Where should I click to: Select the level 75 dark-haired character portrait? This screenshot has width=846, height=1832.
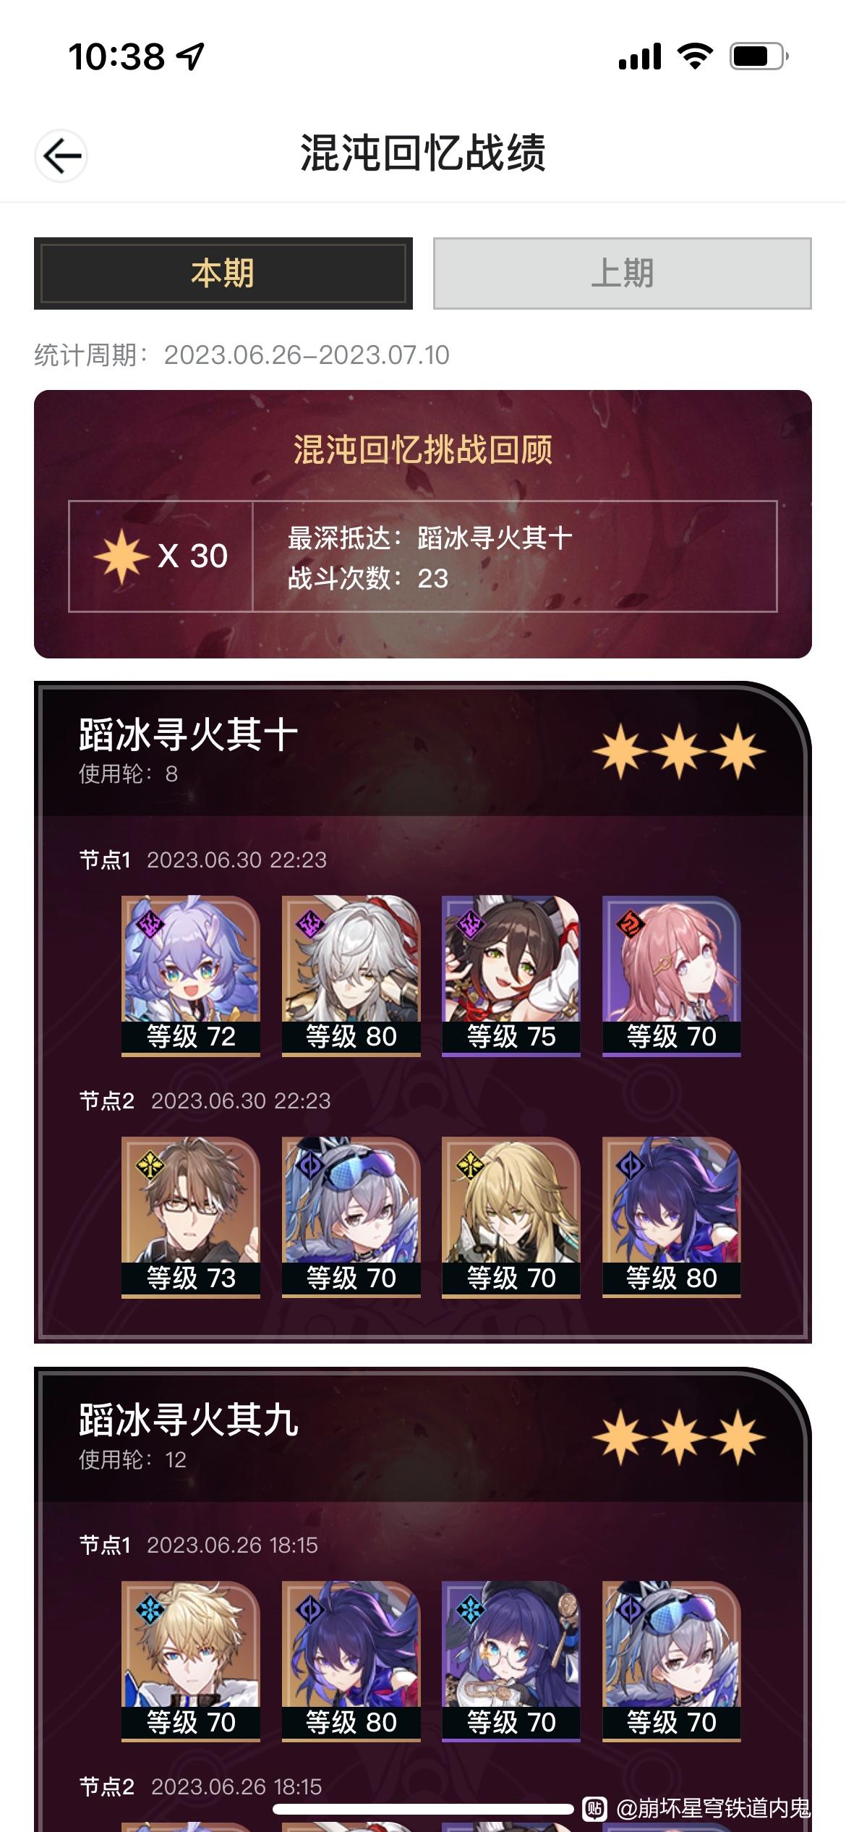(511, 976)
